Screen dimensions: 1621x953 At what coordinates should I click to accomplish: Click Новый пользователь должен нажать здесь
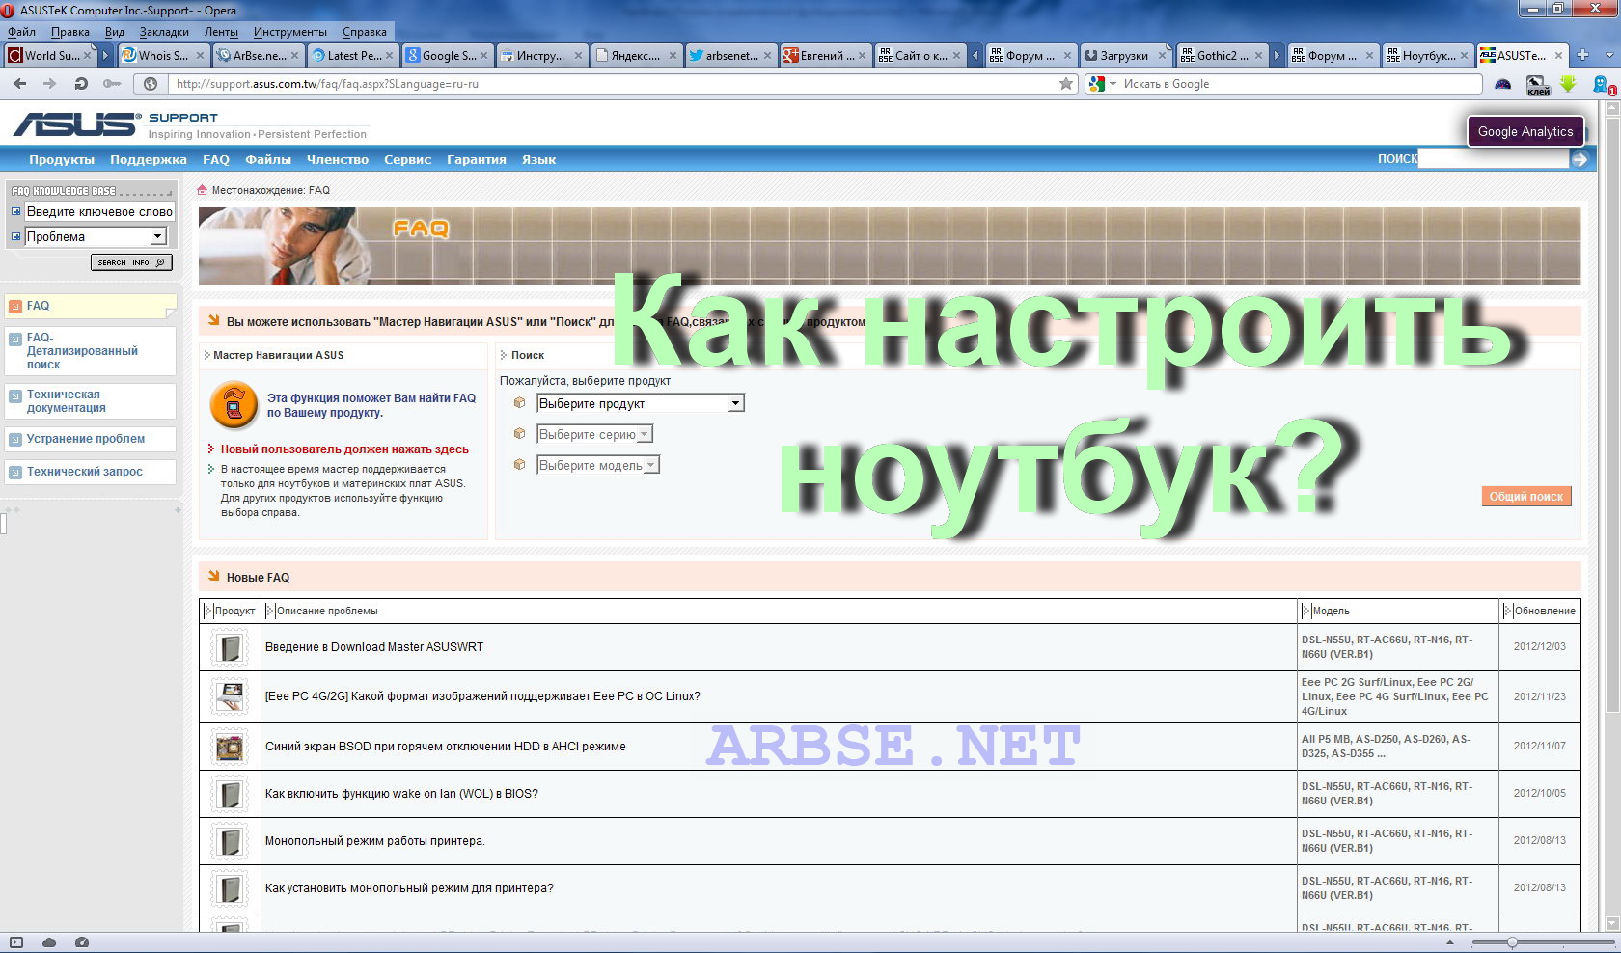click(x=344, y=449)
